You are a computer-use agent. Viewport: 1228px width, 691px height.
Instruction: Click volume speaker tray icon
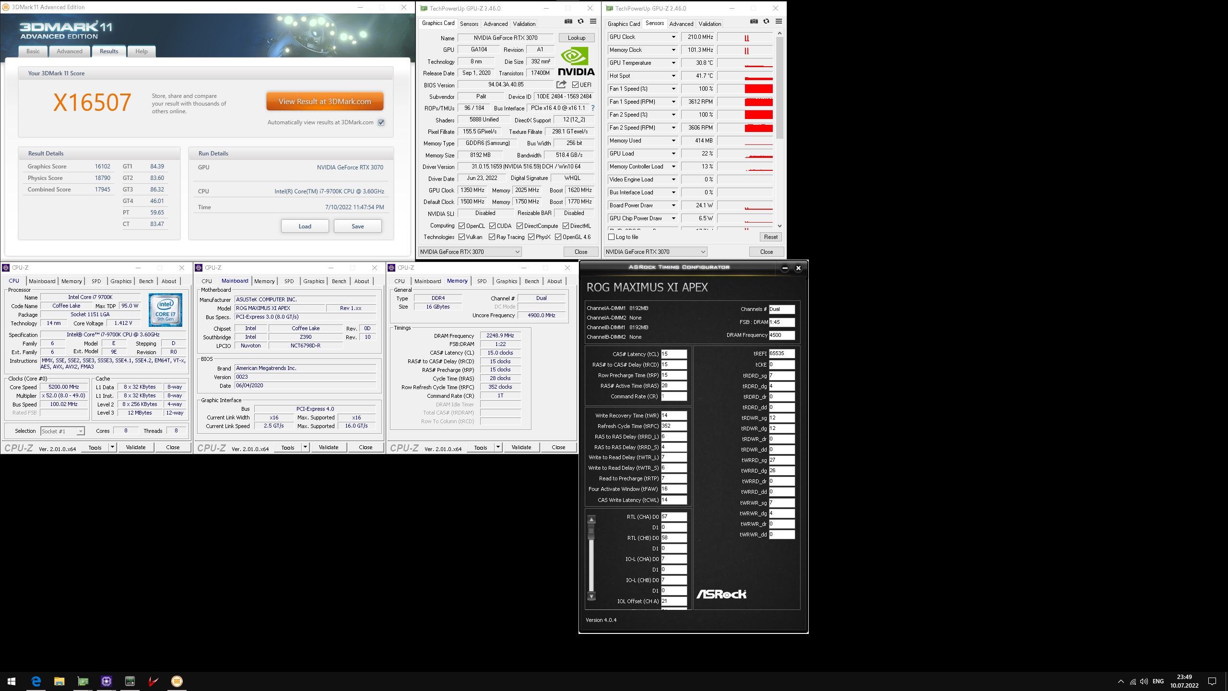pos(1144,681)
